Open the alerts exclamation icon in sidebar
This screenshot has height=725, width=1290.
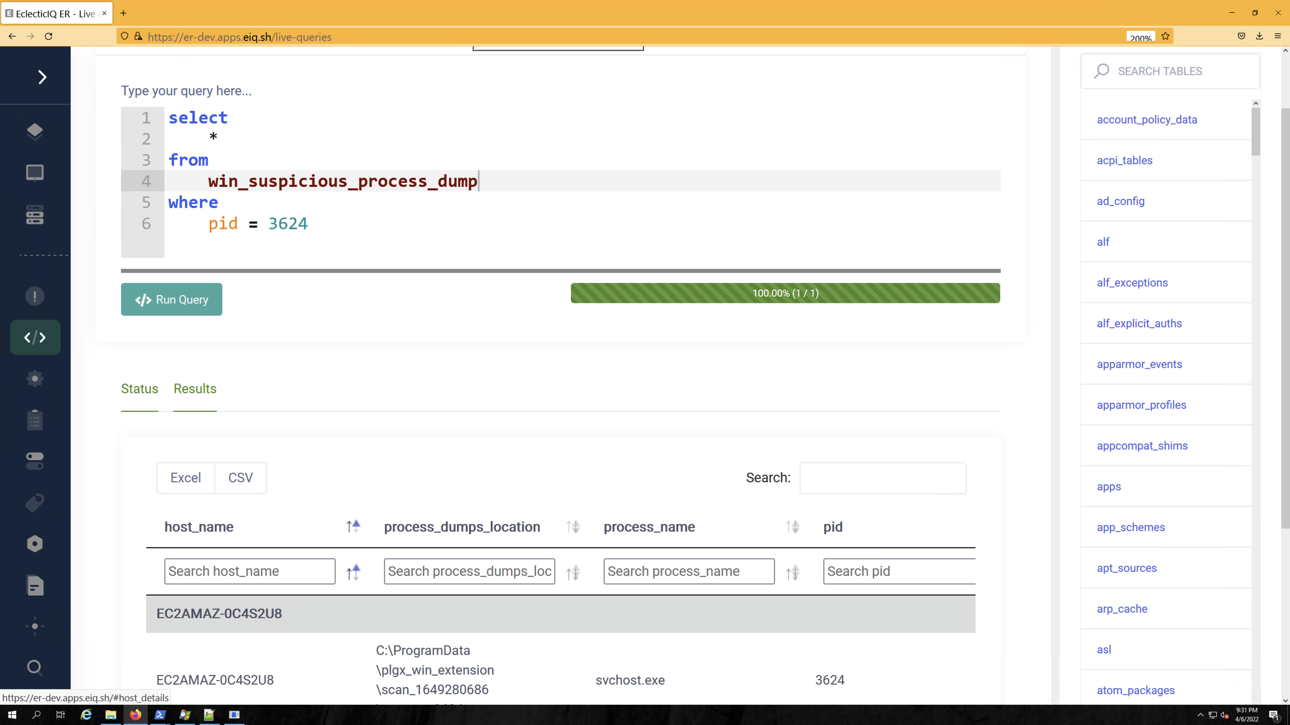click(x=35, y=296)
